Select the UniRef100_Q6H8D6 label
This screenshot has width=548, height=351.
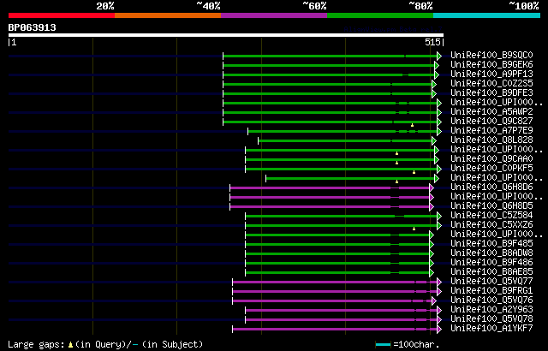point(491,187)
